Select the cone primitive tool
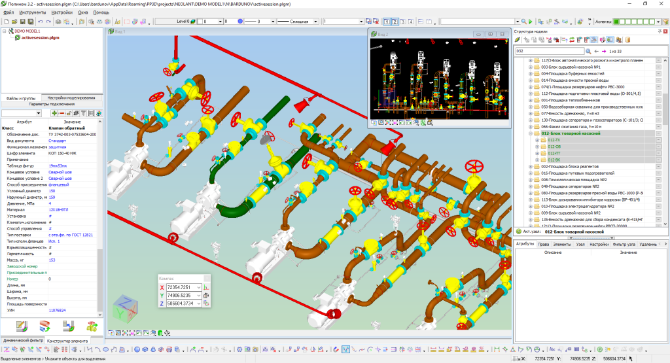The width and height of the screenshot is (670, 363). 153,349
